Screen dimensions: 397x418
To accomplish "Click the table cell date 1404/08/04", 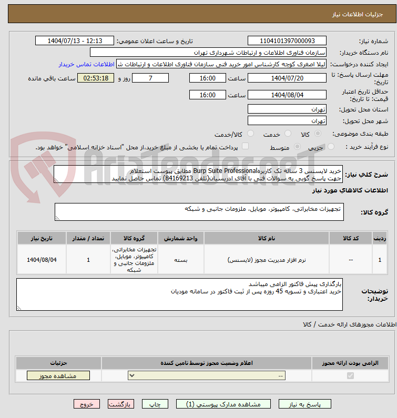I will 42,260.
